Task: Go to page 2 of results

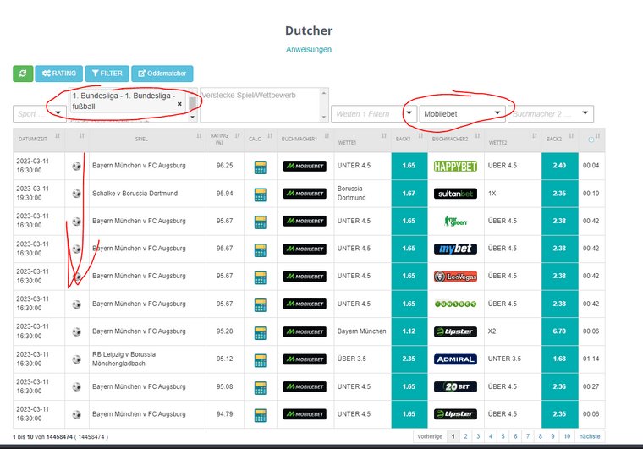Action: 465,436
